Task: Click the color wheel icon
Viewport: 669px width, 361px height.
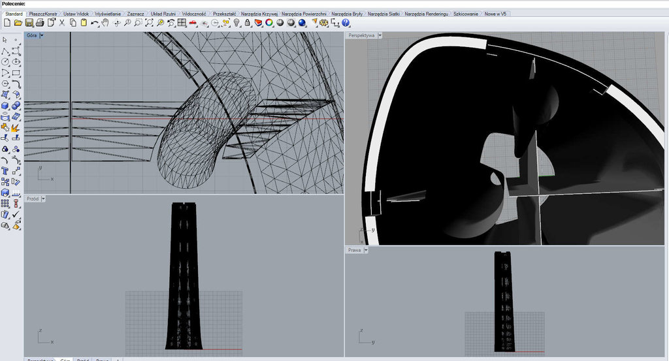Action: tap(269, 23)
